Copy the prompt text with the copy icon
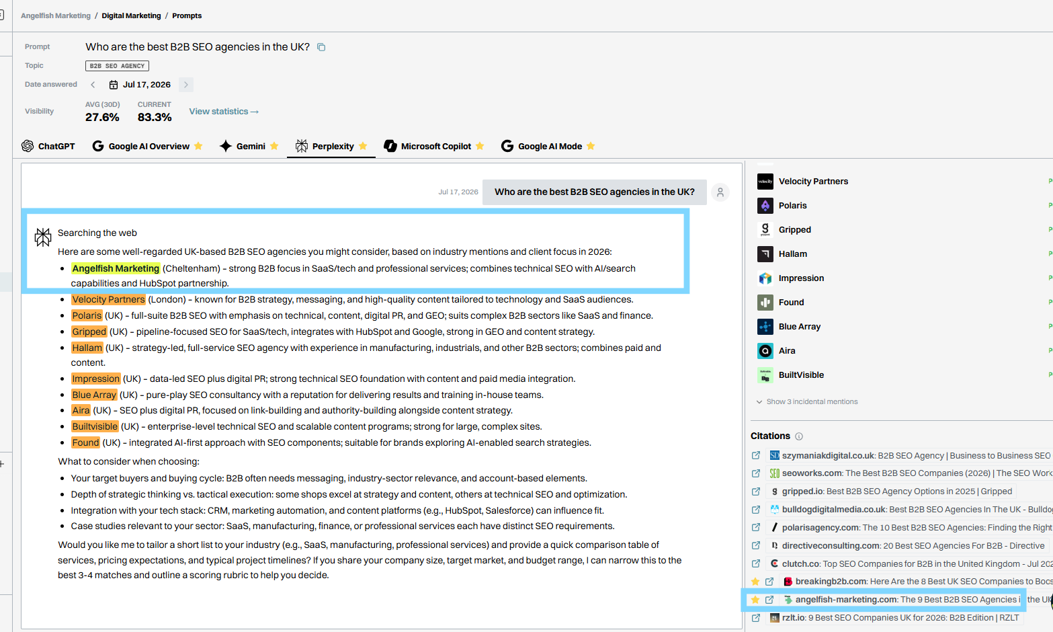Image resolution: width=1053 pixels, height=632 pixels. (321, 47)
